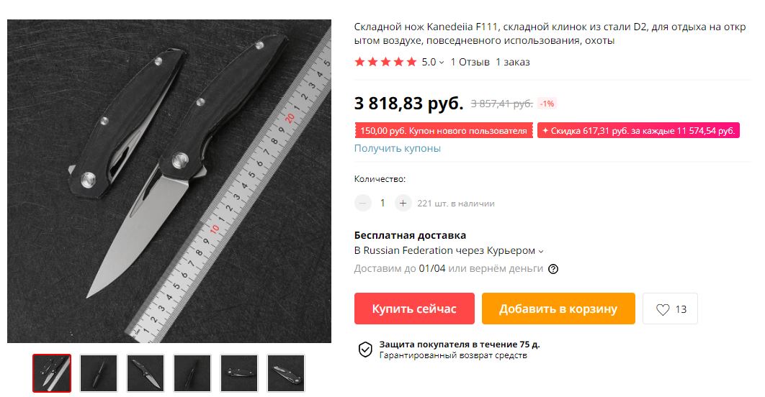Click the question mark help icon
Viewport: 765px width, 397px height.
coord(553,269)
